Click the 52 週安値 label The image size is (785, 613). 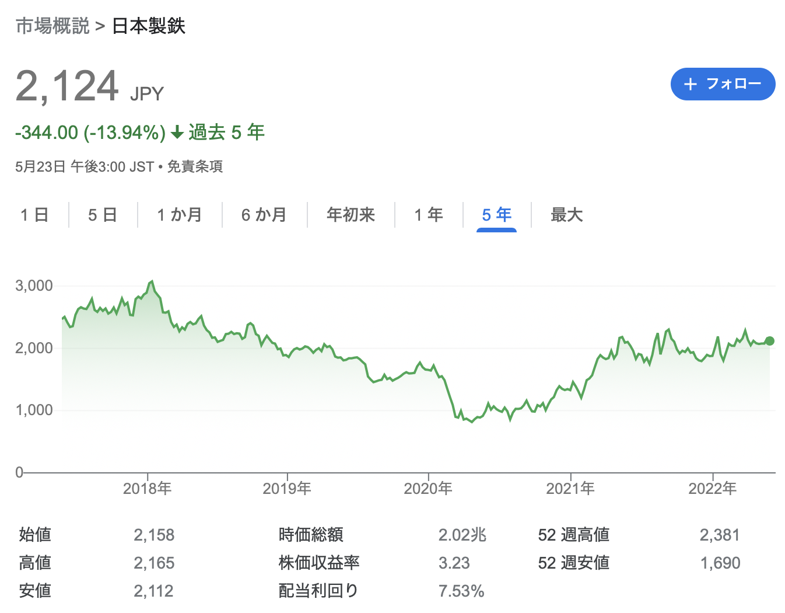pyautogui.click(x=574, y=563)
